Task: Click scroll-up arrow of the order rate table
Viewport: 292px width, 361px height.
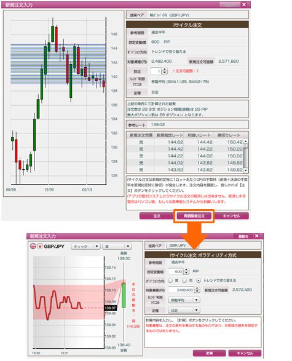Action: coord(246,141)
